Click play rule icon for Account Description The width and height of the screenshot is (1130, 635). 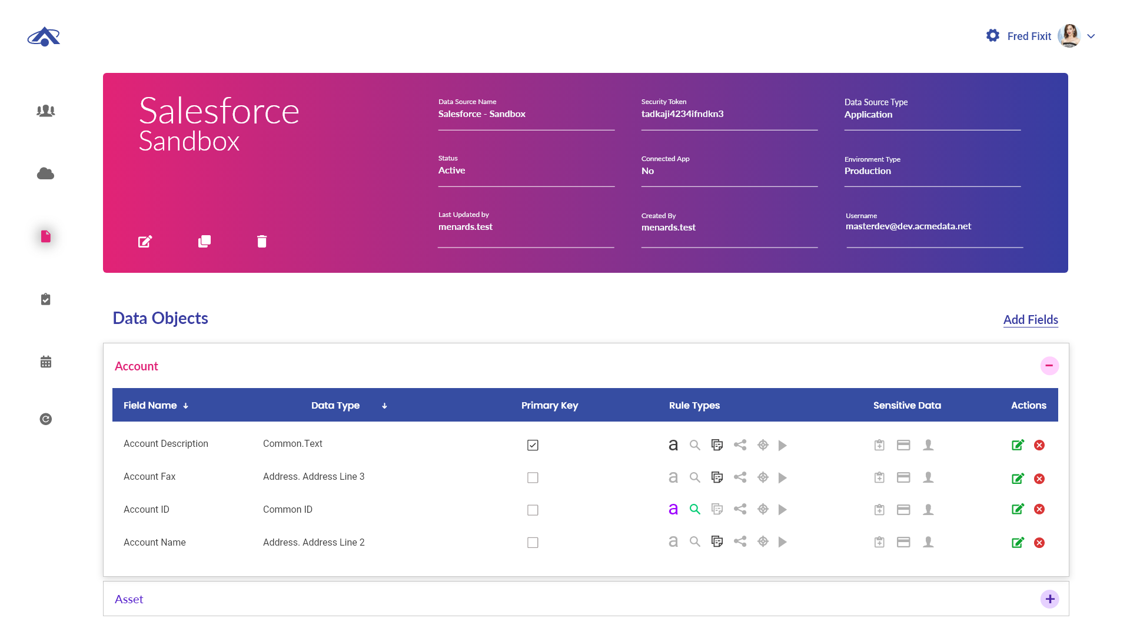[782, 446]
